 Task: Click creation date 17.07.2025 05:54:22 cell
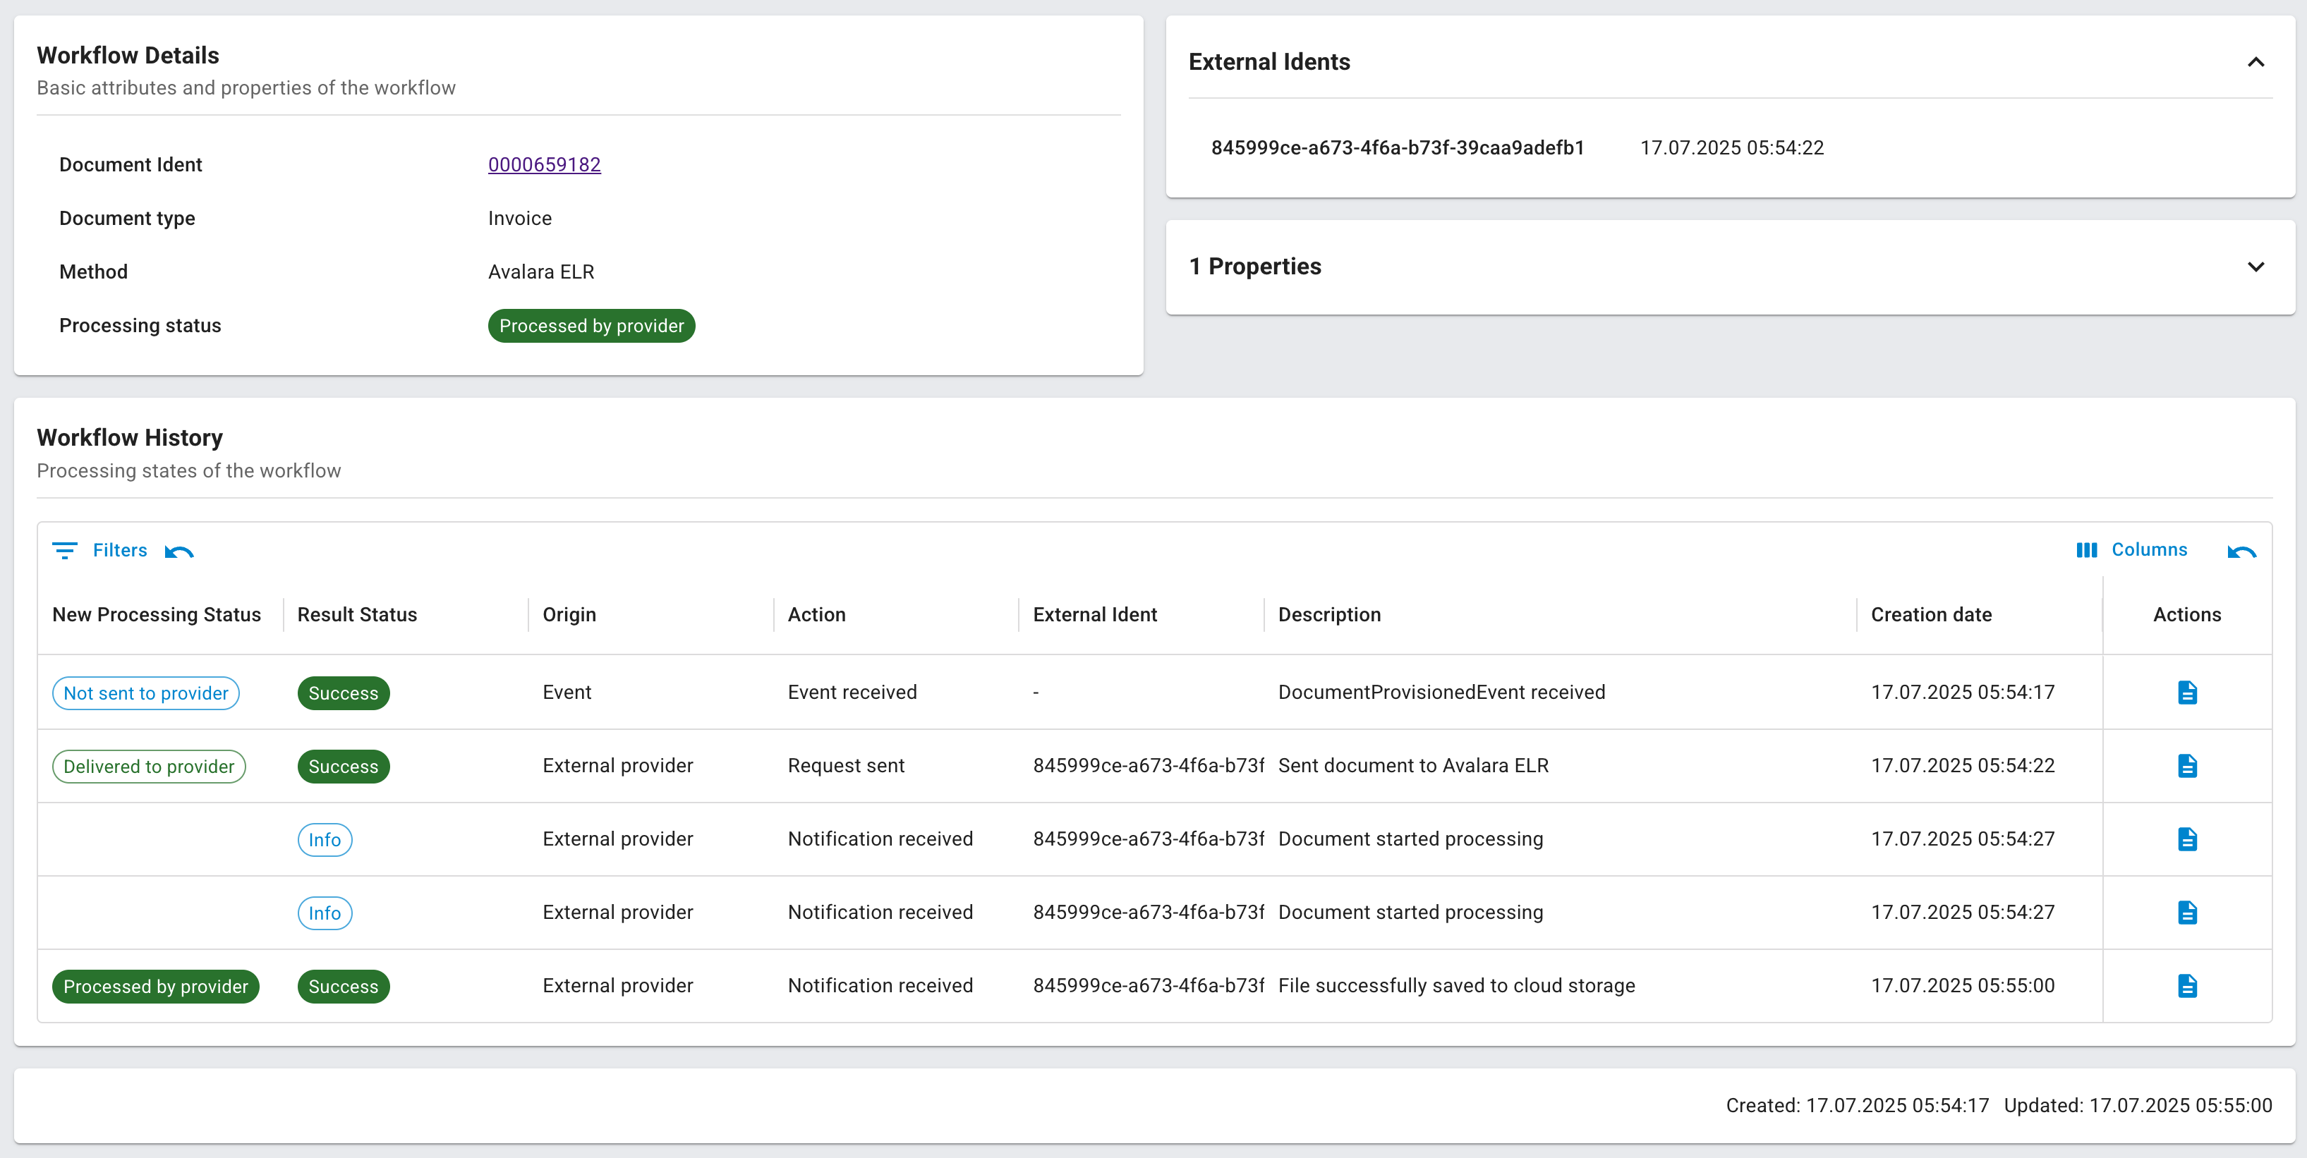click(1963, 766)
